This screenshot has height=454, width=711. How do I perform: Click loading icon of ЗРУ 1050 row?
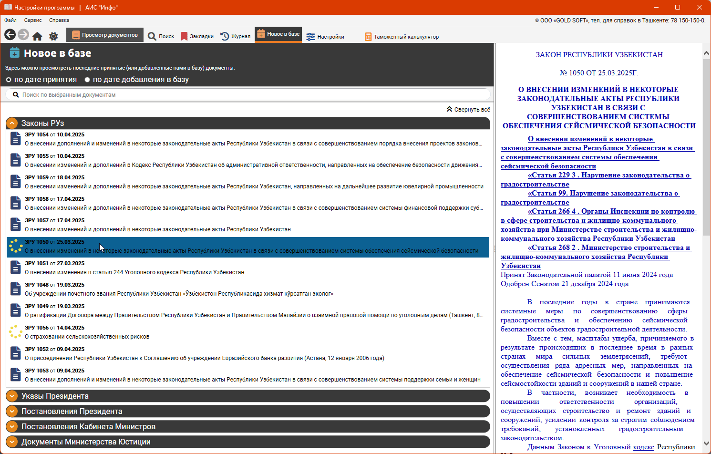pyautogui.click(x=16, y=246)
